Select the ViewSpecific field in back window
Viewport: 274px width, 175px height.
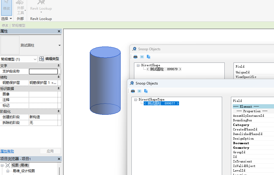click(246, 77)
